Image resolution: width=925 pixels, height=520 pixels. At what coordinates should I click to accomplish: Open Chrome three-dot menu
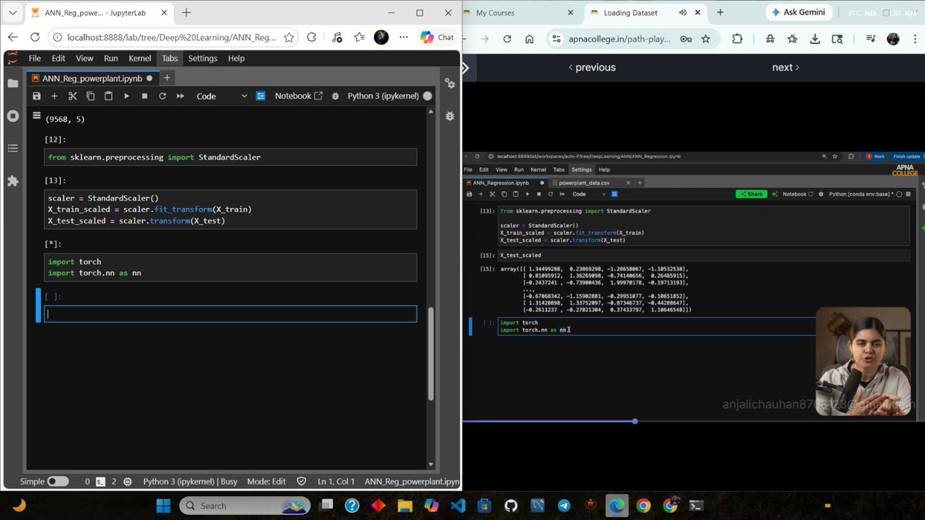[x=914, y=39]
